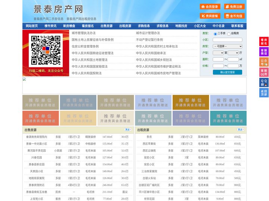Select 二手房 radio button
The image size is (269, 201).
(x=215, y=34)
